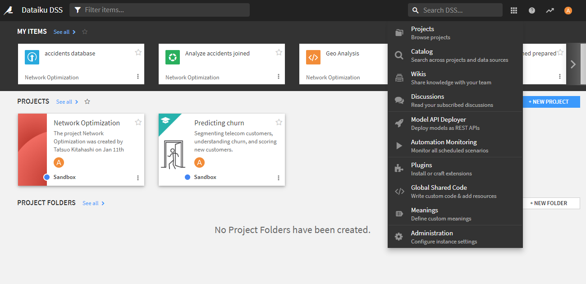The height and width of the screenshot is (284, 586).
Task: Click the Dataiku DSS home title
Action: click(x=42, y=10)
